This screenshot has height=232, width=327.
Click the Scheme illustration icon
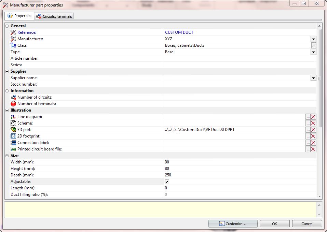(13, 123)
